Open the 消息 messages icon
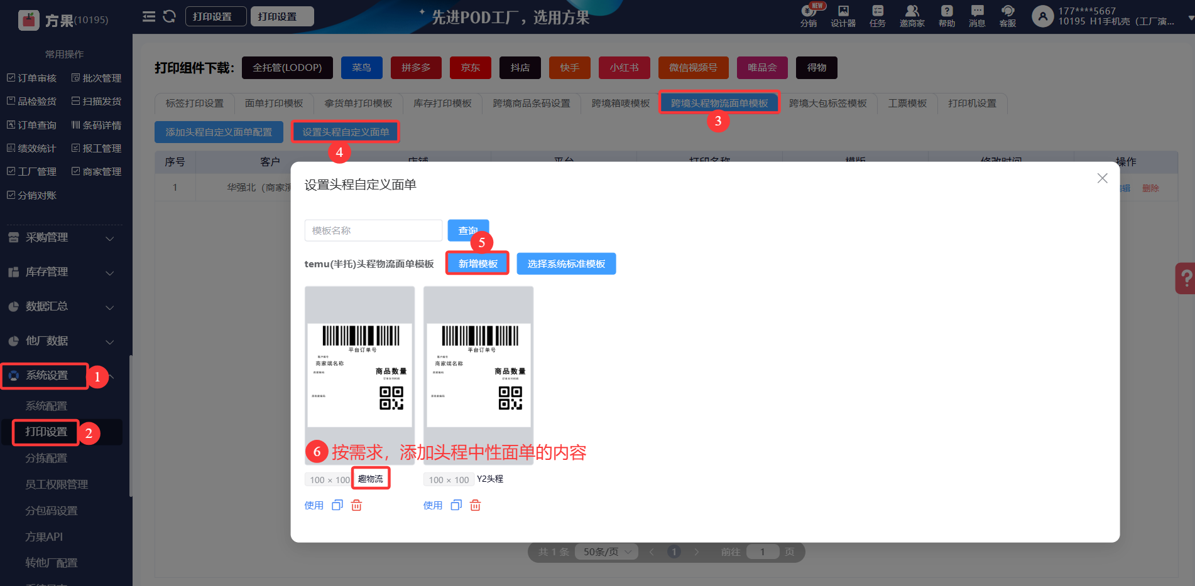1195x586 pixels. (977, 16)
